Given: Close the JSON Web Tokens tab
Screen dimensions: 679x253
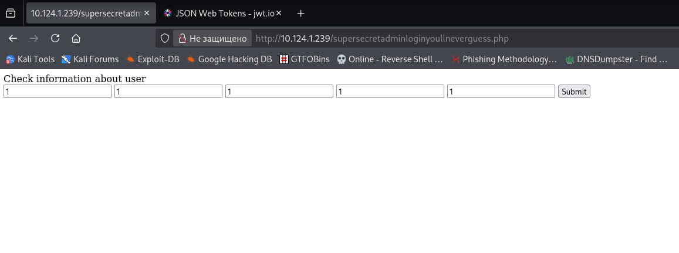Looking at the screenshot, I should 279,13.
